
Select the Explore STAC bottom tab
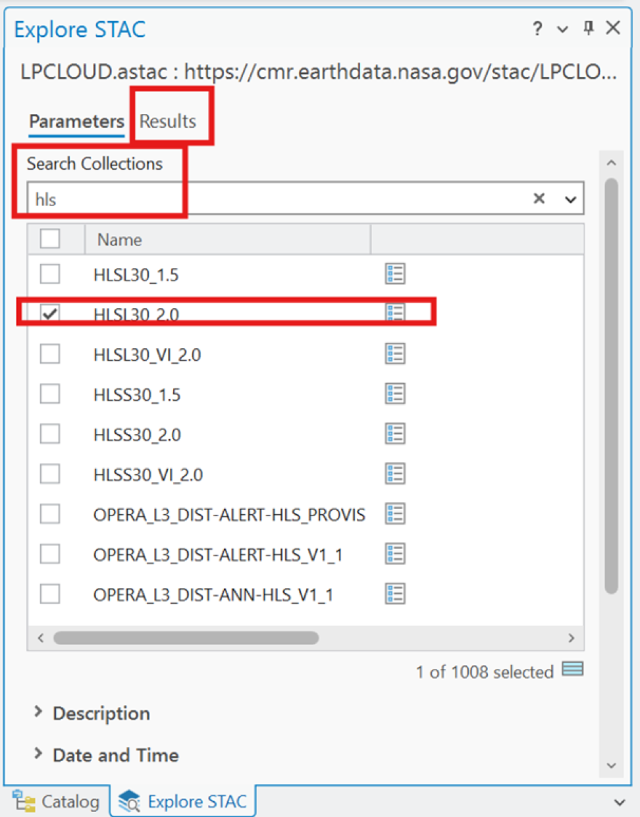(x=182, y=801)
